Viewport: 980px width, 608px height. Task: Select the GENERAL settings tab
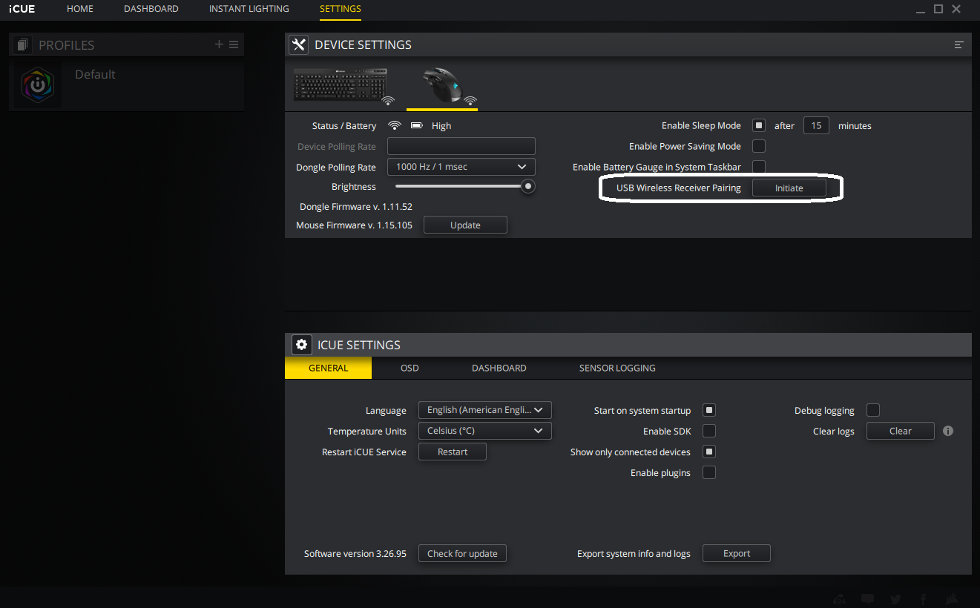(328, 368)
